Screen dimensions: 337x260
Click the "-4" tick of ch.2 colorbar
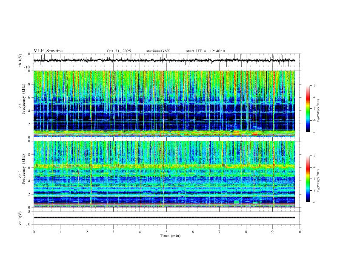tap(314, 167)
